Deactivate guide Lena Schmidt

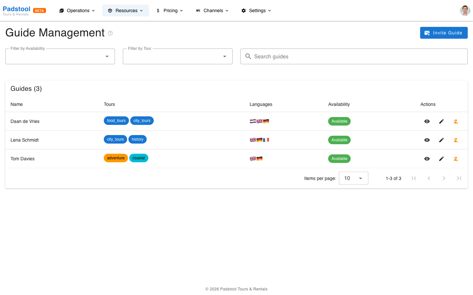tap(456, 140)
